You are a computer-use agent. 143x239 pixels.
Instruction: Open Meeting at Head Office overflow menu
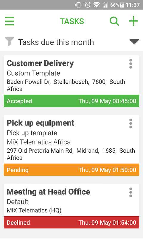(131, 192)
